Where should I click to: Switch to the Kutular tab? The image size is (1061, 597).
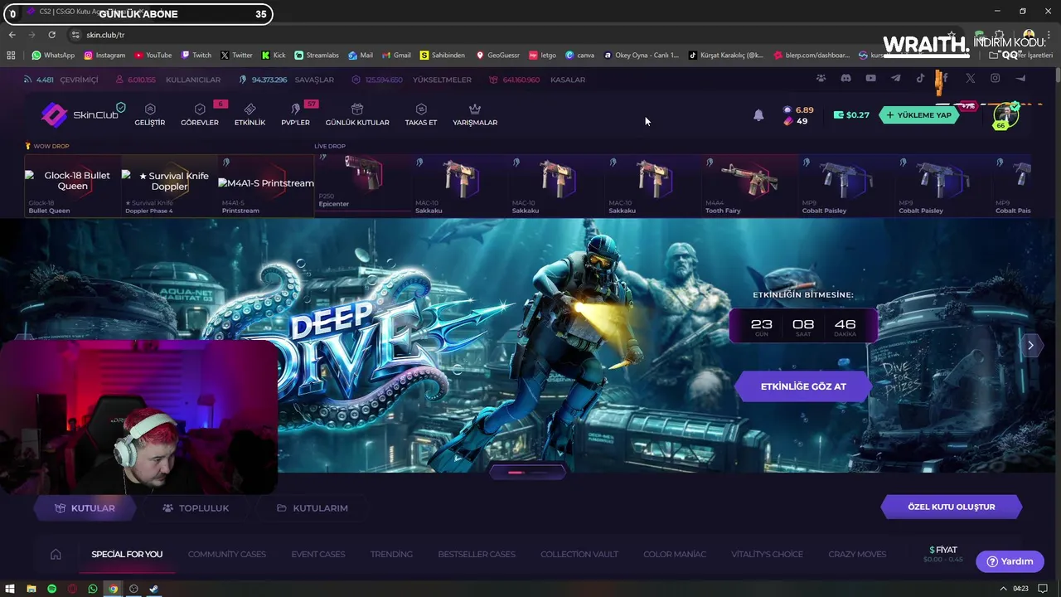[85, 507]
